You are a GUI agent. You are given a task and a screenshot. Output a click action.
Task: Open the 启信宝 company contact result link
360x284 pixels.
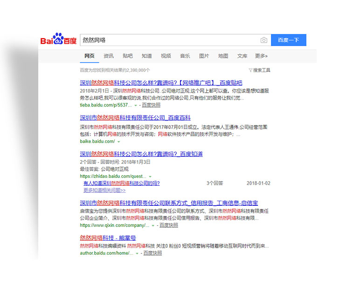pos(169,203)
